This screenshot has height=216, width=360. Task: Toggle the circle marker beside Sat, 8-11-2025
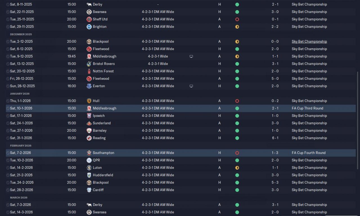pos(8,4)
